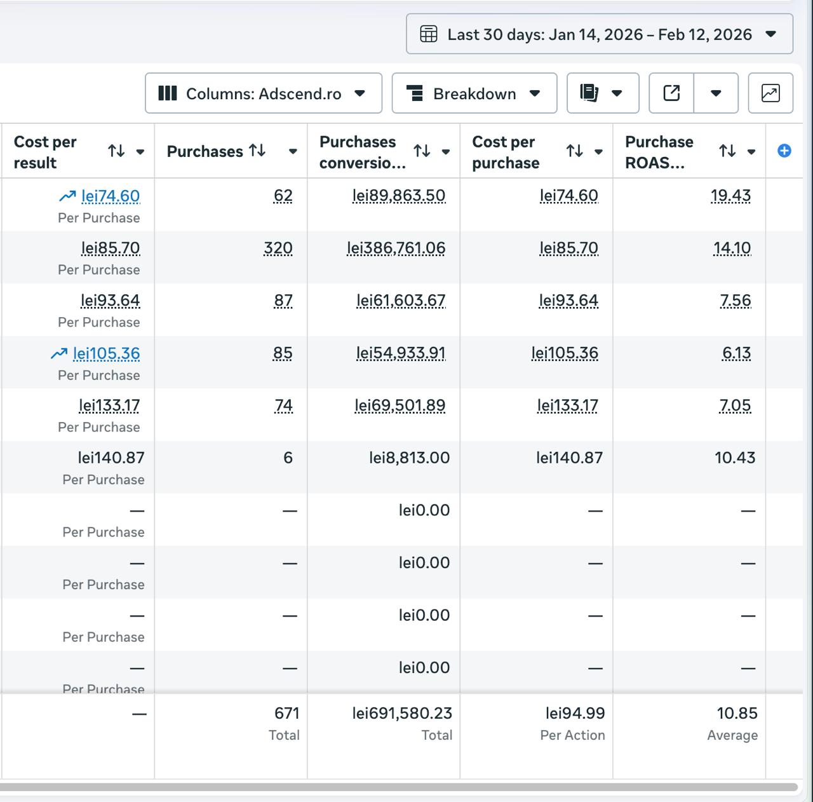
Task: Click the columns icon beside Columns: Adscend.ro
Action: [x=167, y=93]
